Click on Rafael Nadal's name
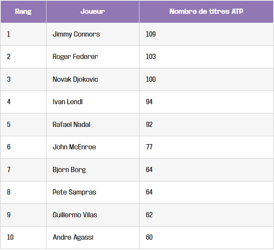 click(71, 124)
